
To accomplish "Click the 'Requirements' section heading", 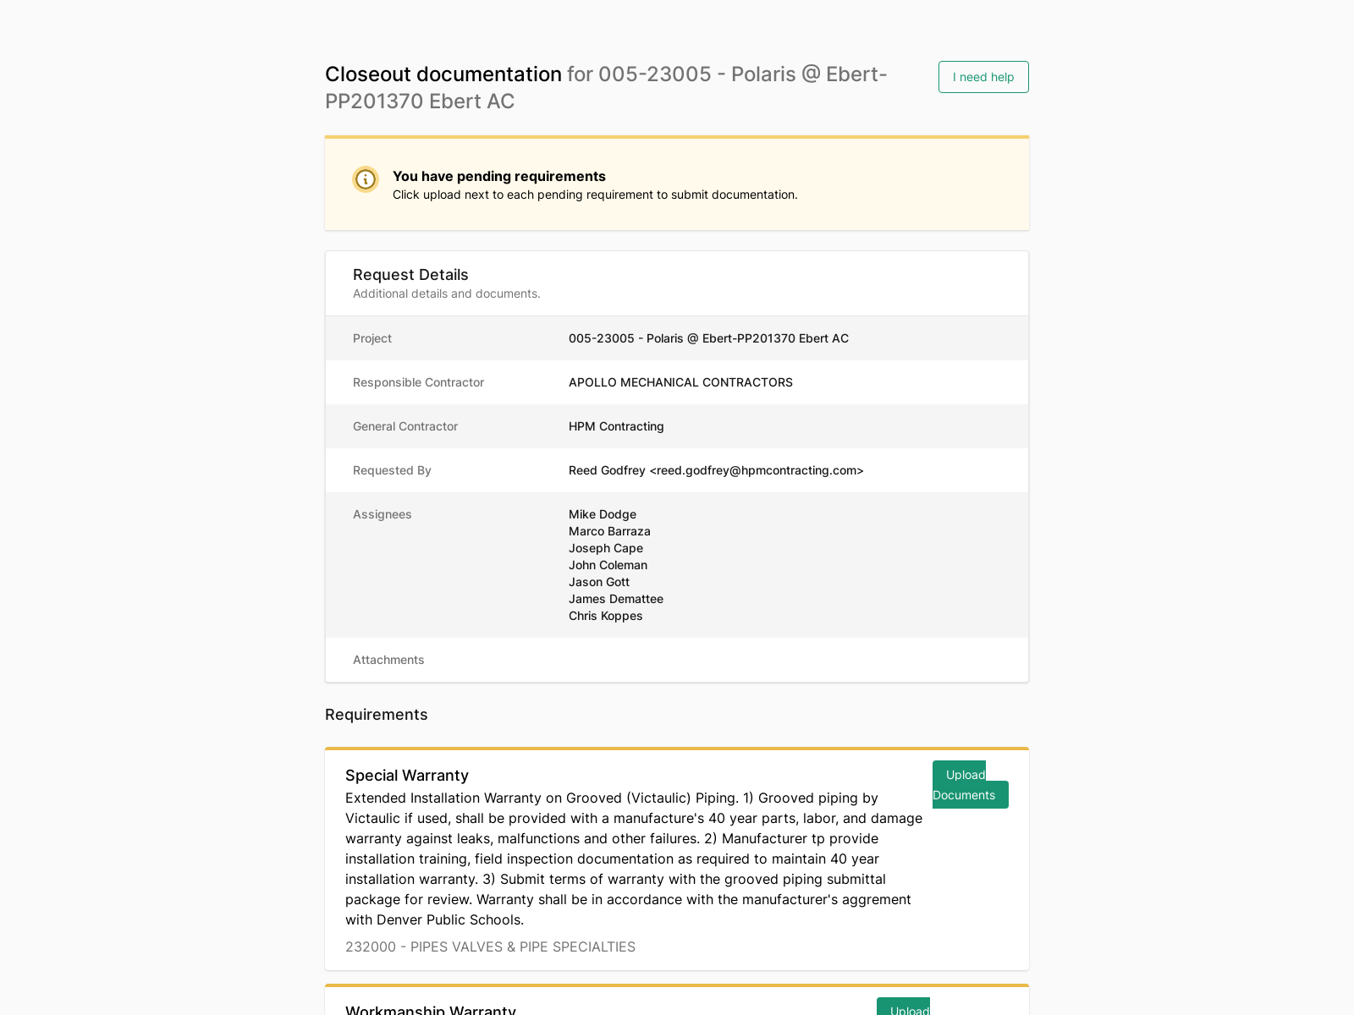I will tap(377, 715).
